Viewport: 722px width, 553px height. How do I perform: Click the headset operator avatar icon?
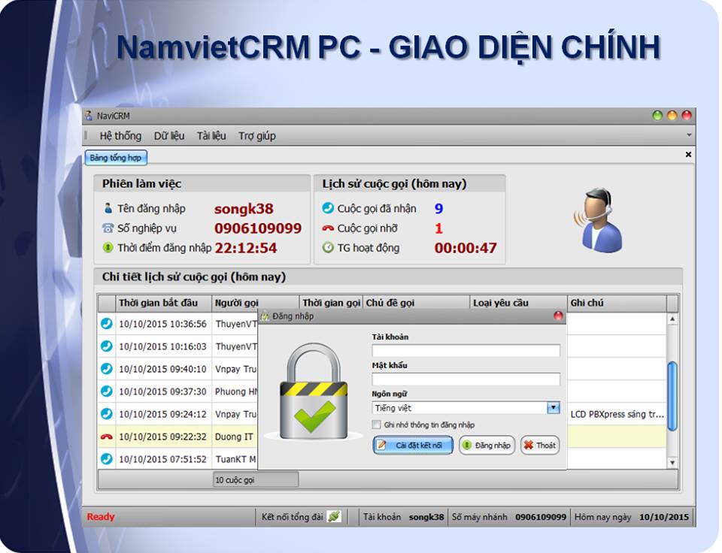pyautogui.click(x=601, y=220)
